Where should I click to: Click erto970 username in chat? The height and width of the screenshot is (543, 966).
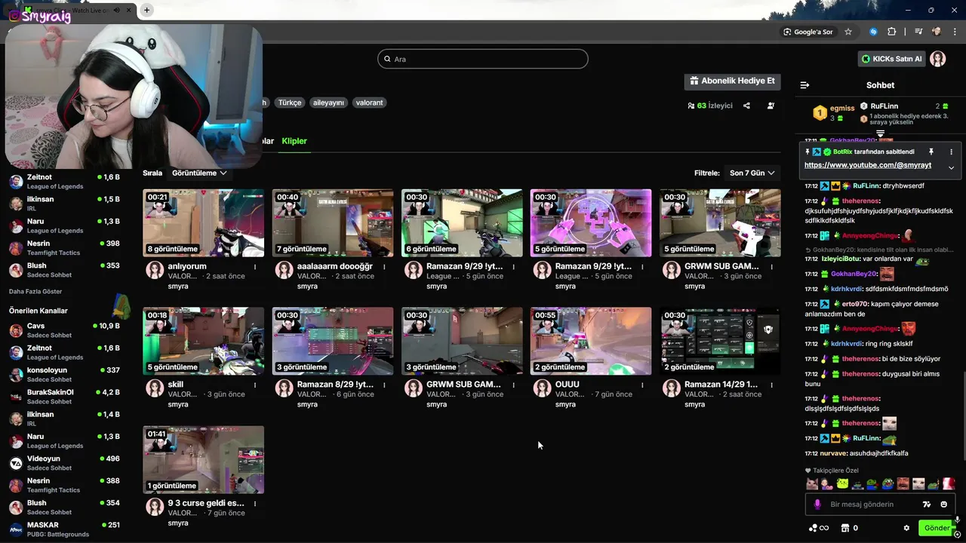pos(855,304)
